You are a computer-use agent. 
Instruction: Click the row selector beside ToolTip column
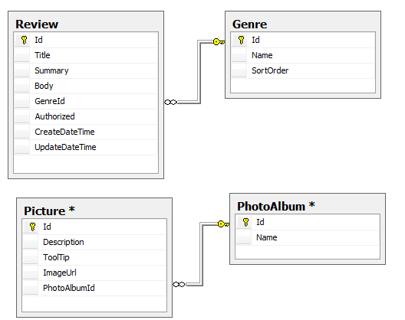click(31, 257)
